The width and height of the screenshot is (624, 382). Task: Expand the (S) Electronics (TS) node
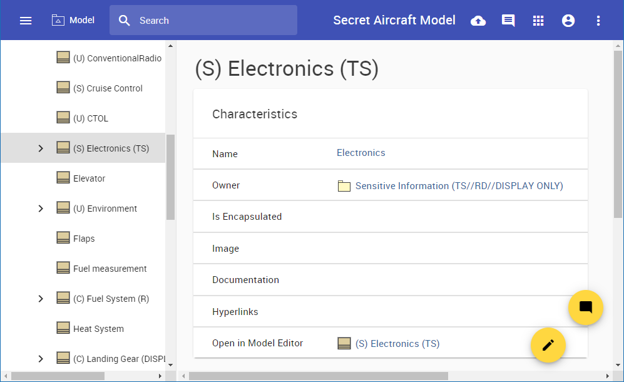pyautogui.click(x=41, y=148)
